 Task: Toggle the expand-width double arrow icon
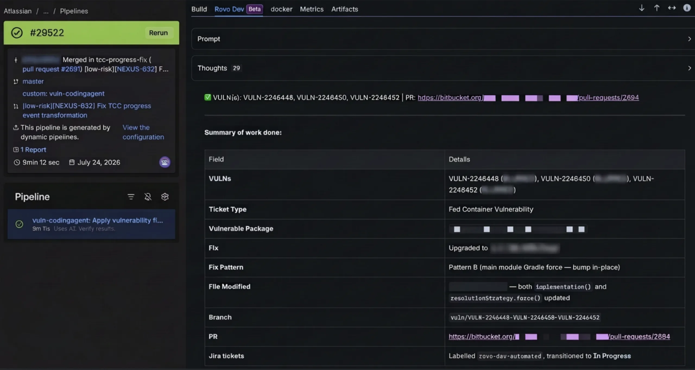[672, 8]
